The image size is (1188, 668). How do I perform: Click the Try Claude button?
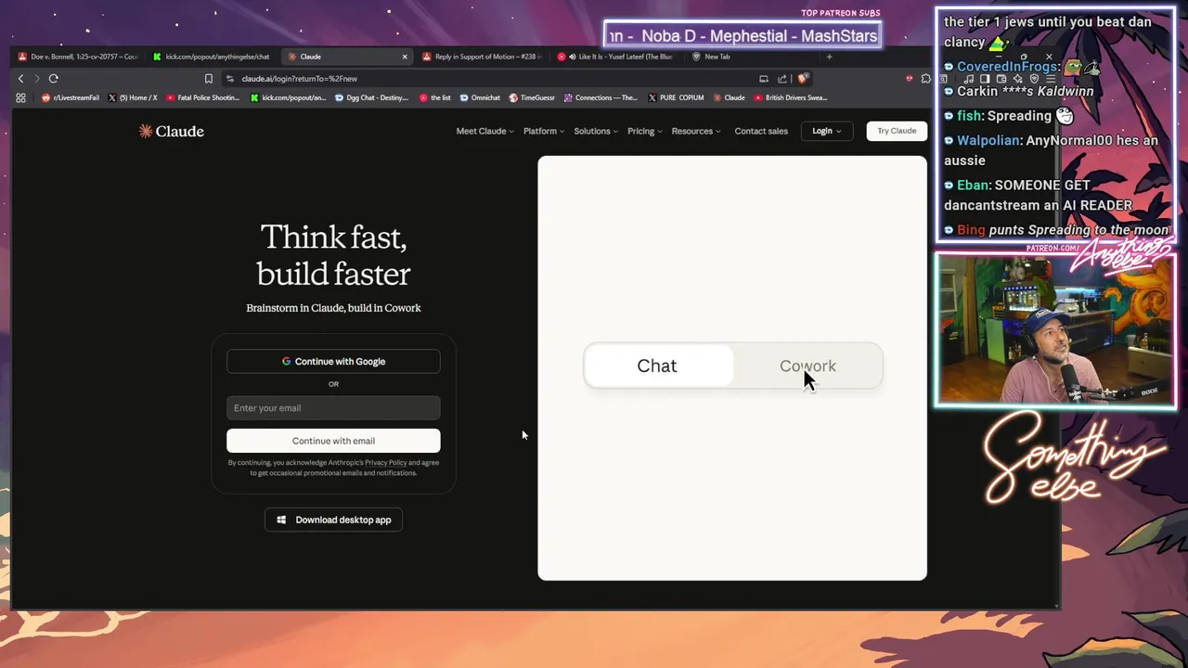897,131
